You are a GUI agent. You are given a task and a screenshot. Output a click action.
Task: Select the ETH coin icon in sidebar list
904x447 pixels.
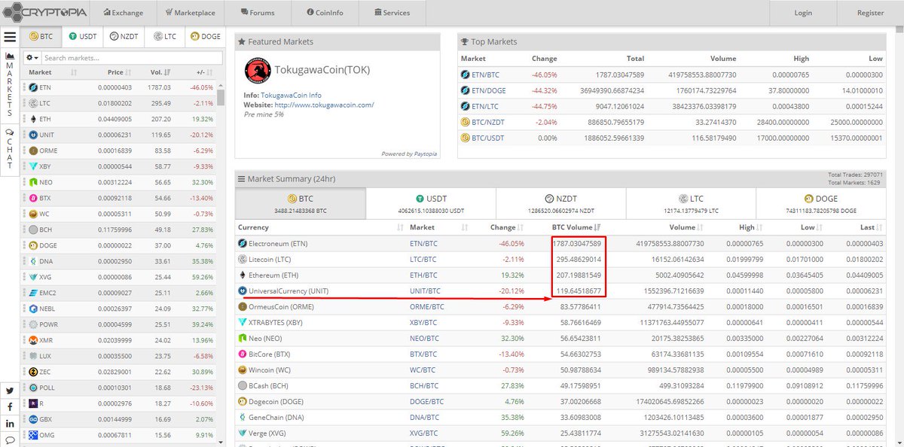(x=33, y=119)
